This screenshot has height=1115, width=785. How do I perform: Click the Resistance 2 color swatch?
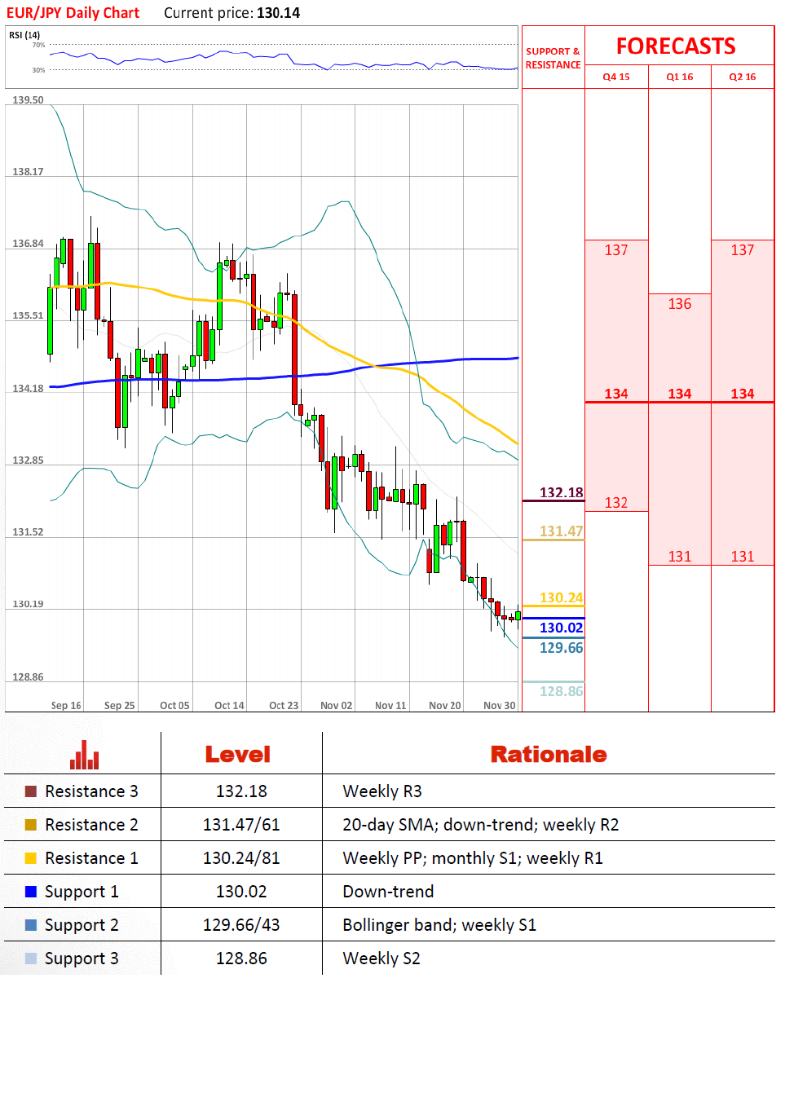pyautogui.click(x=31, y=825)
